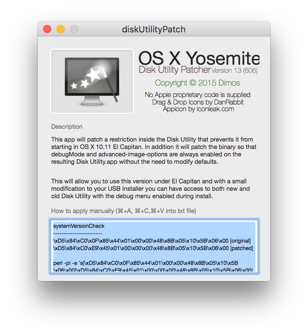Image resolution: width=308 pixels, height=335 pixels.
Task: Click the diskUtilityPatch title bar text
Action: [154, 29]
